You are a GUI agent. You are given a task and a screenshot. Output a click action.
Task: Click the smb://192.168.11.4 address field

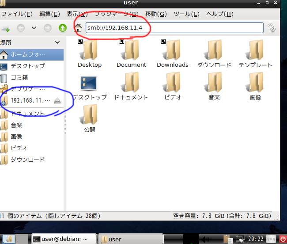(x=174, y=28)
